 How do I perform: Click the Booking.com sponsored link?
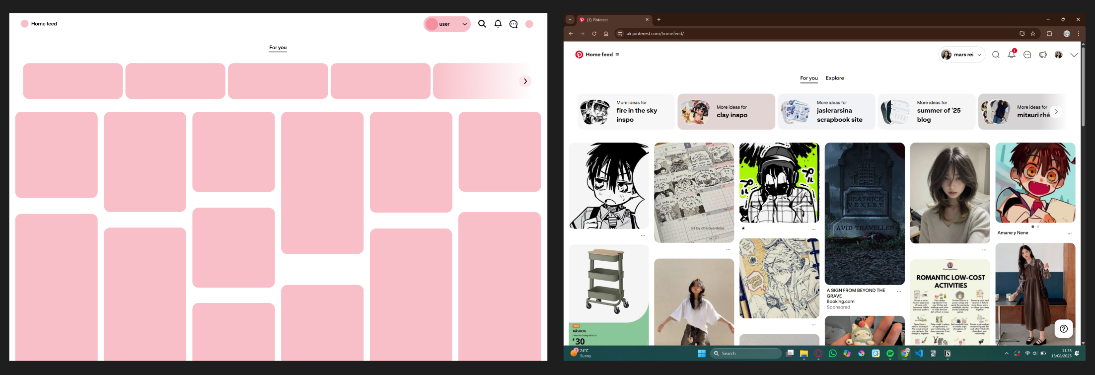pyautogui.click(x=840, y=301)
